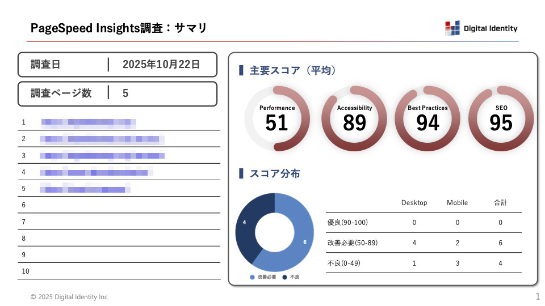Click the date '2025年10月22日'
Viewport: 545px width, 306px height.
click(x=161, y=64)
